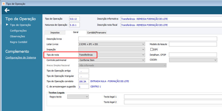
Task: Click the Tipo de Operação correlato field
Action: 84,81
